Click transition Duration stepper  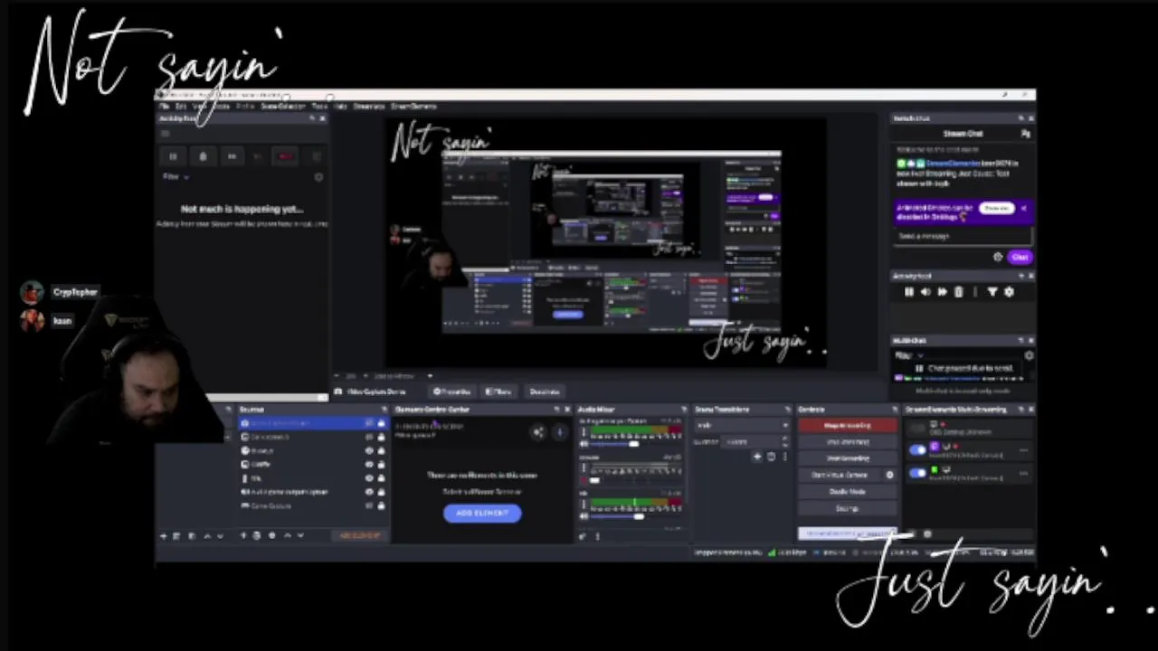pos(785,441)
